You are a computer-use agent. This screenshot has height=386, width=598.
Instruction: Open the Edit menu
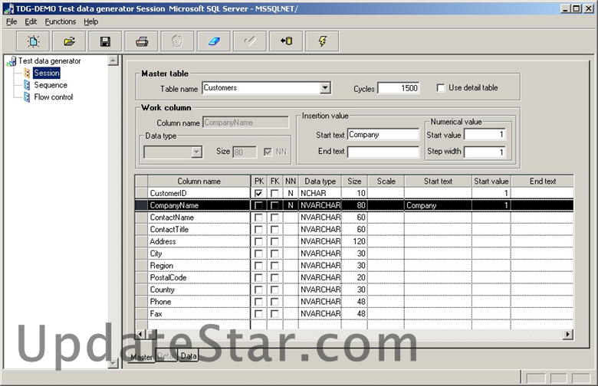pos(31,21)
